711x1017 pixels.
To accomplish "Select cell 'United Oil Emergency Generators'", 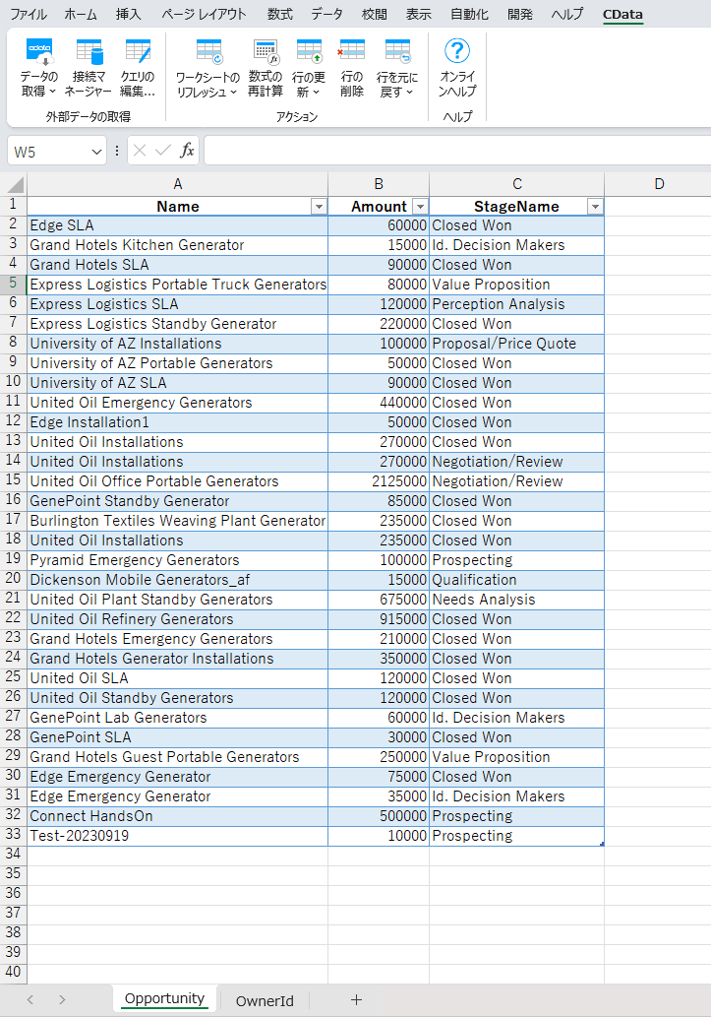I will [x=178, y=403].
